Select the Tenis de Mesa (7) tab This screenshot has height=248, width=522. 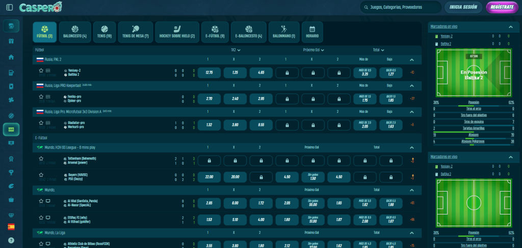pyautogui.click(x=136, y=32)
